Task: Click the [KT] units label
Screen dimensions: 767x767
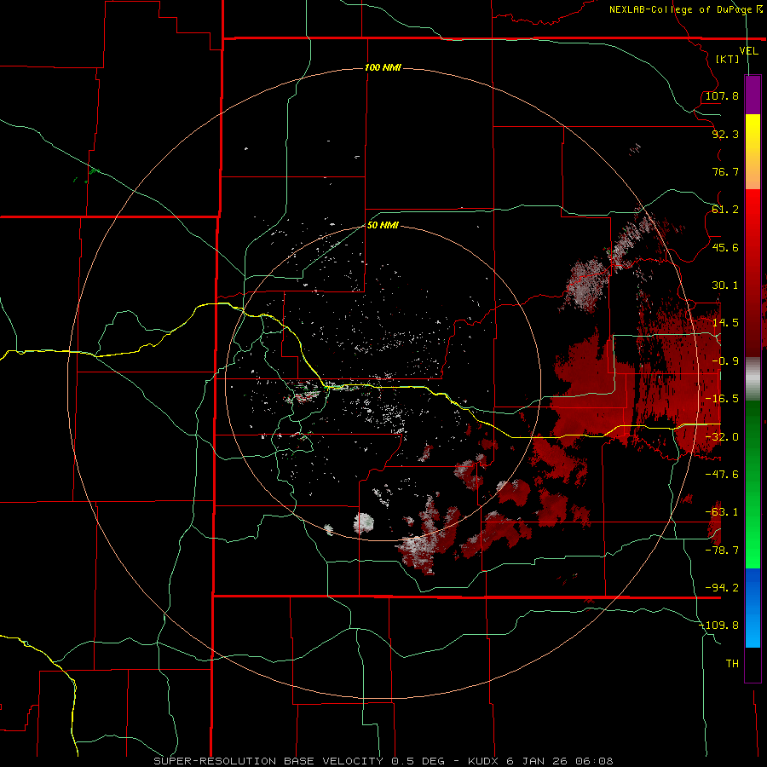Action: (727, 59)
